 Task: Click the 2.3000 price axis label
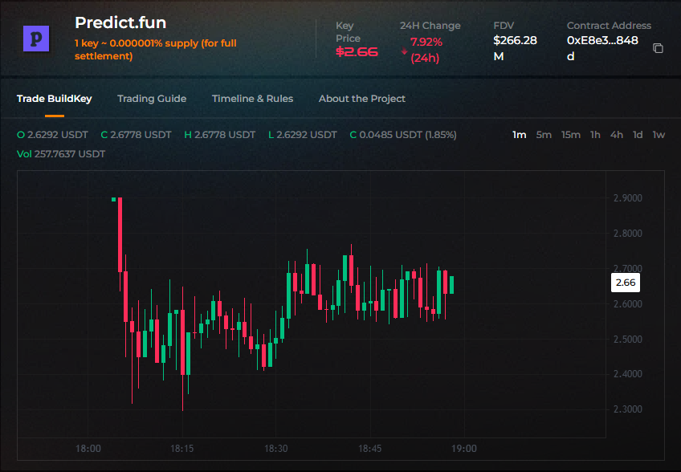[x=627, y=409]
